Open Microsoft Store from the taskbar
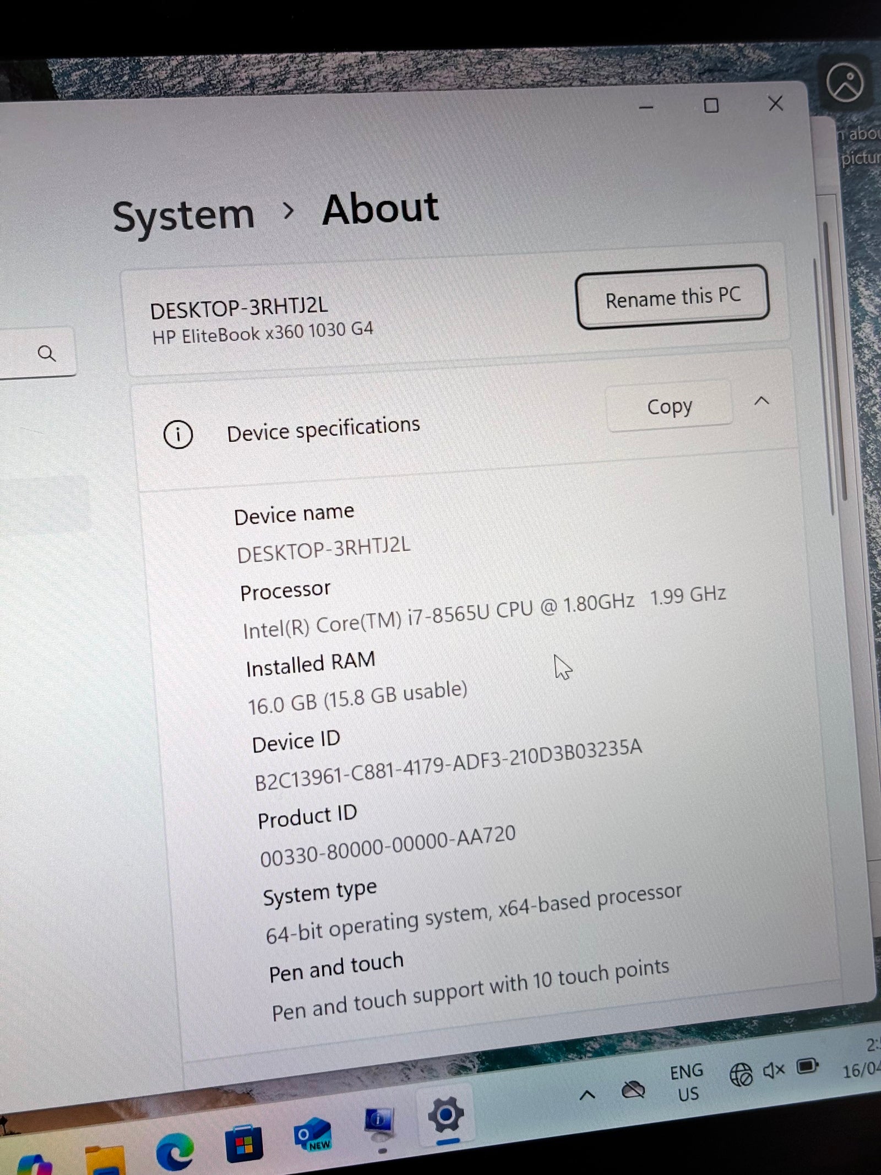 coord(243,1145)
